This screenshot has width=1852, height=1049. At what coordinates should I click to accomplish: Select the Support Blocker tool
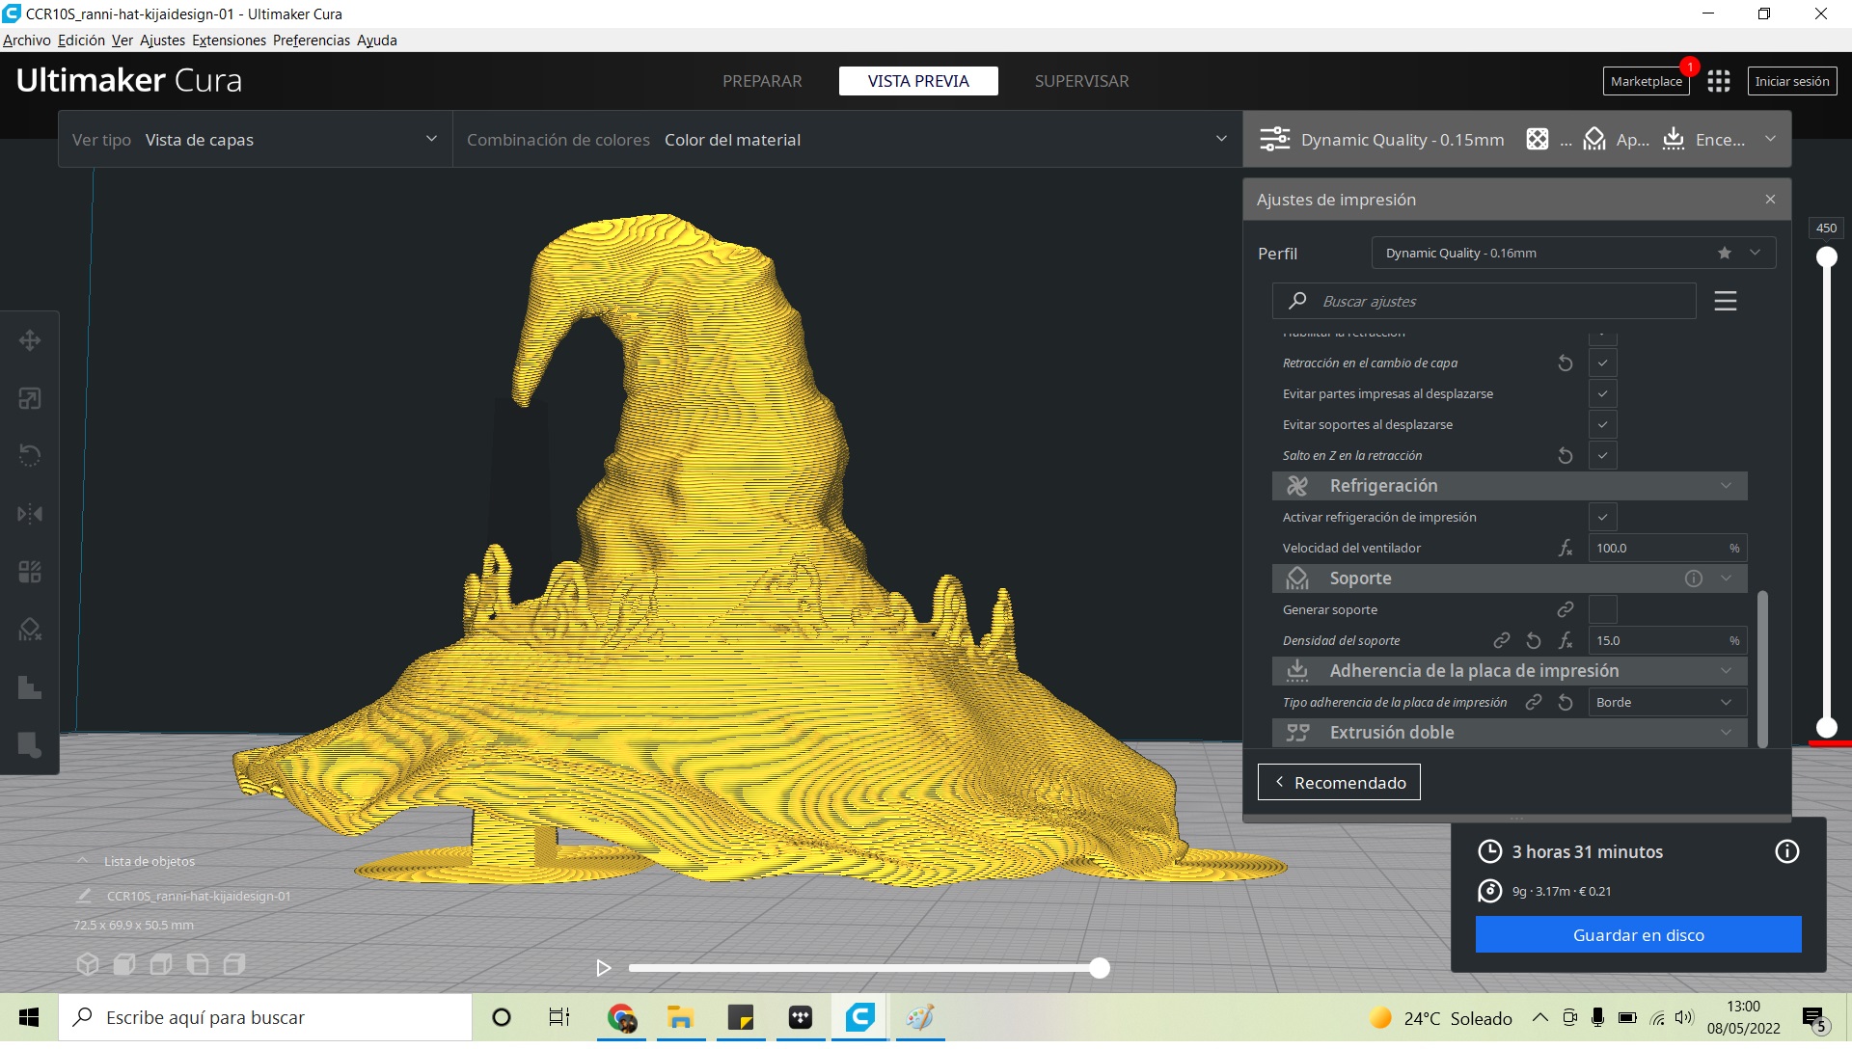pos(30,630)
